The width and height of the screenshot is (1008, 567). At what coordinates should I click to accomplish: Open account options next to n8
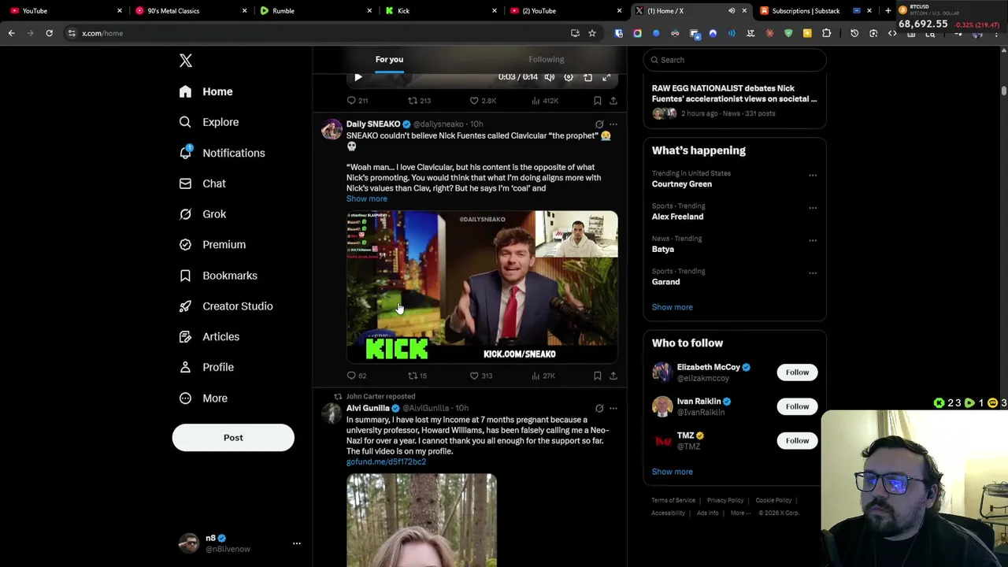click(297, 543)
